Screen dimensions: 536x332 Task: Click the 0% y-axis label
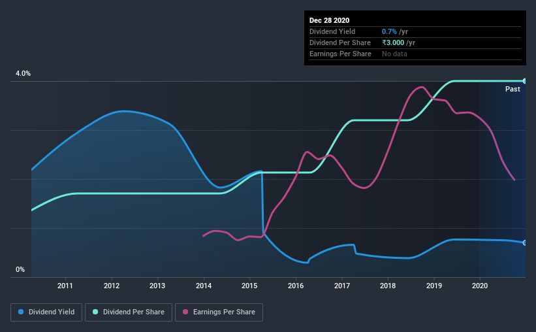click(20, 270)
